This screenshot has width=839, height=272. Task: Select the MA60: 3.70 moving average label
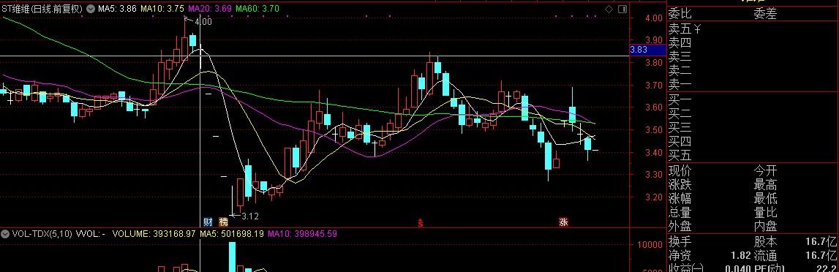click(257, 9)
